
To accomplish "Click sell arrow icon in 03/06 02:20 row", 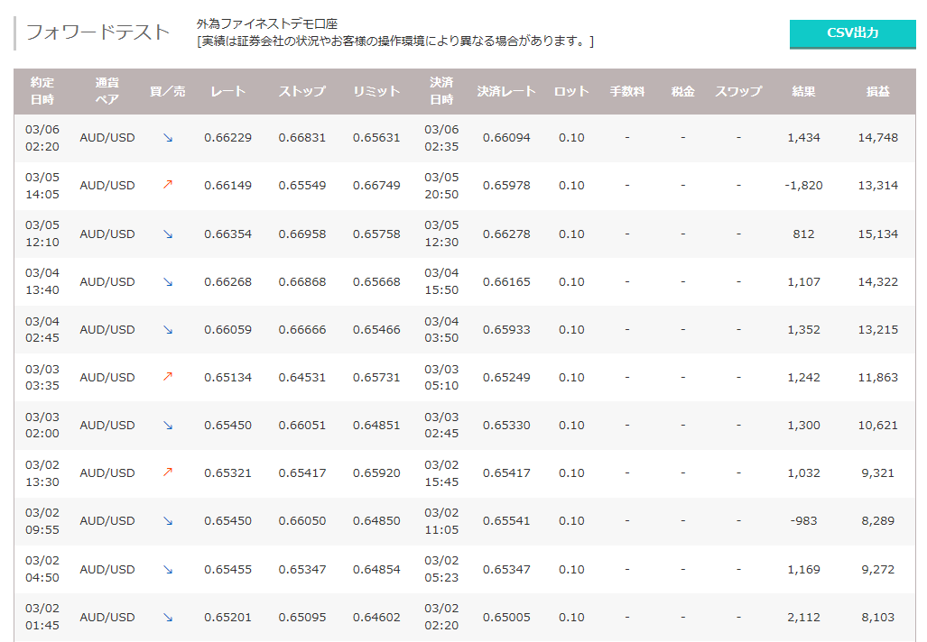I will (x=168, y=138).
